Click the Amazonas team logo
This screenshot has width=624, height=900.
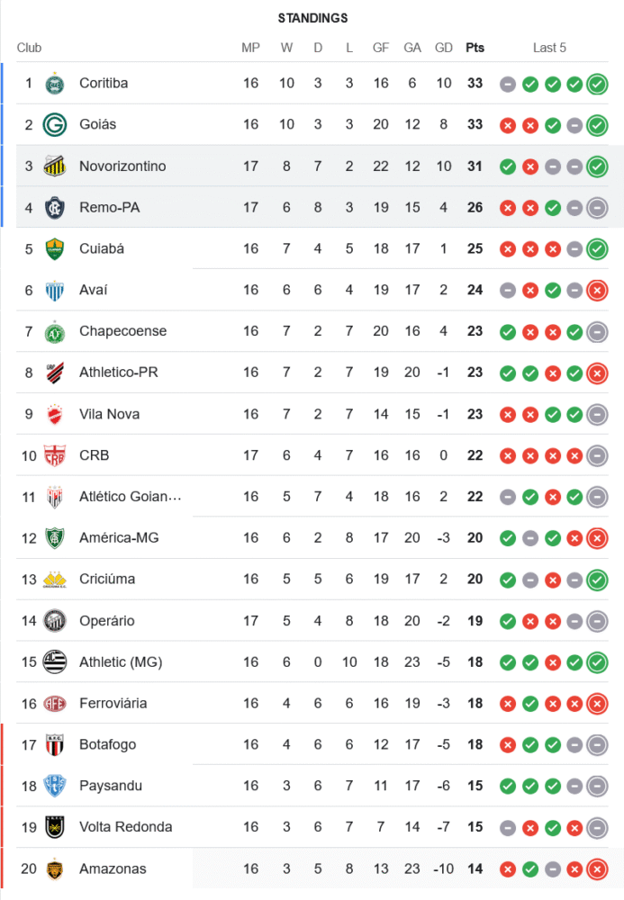[55, 868]
